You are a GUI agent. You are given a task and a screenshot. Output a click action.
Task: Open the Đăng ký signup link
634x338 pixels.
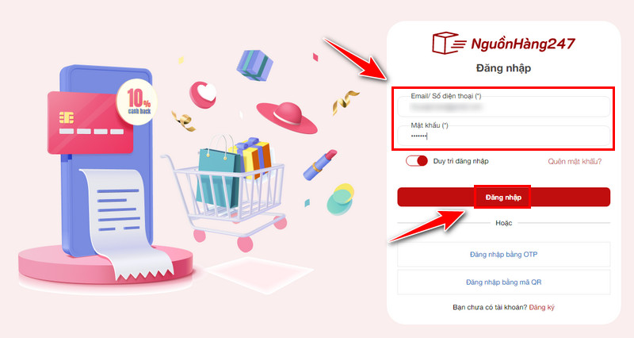[542, 307]
